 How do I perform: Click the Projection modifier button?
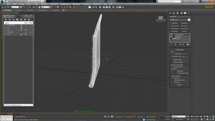point(175,31)
